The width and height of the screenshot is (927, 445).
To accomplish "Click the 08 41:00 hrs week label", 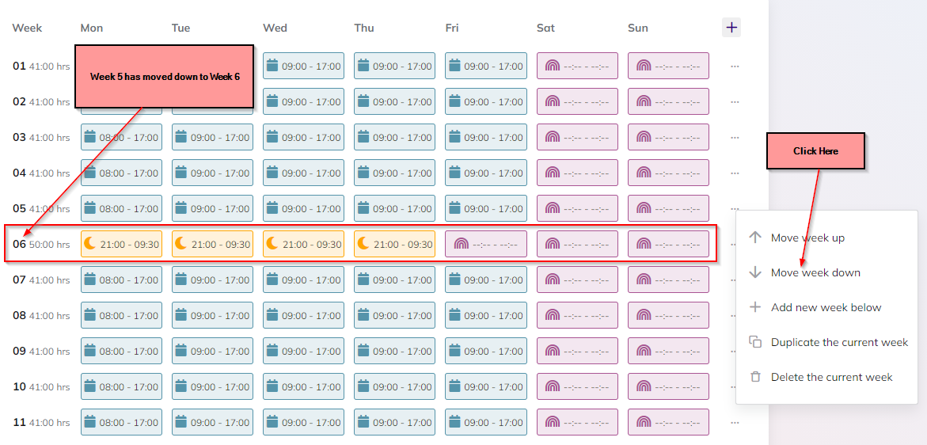I will [41, 316].
